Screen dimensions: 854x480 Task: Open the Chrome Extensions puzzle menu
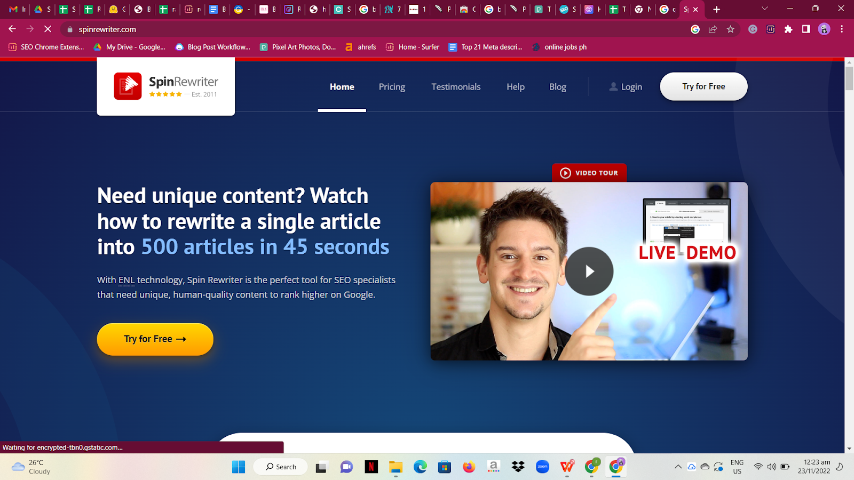coord(788,29)
